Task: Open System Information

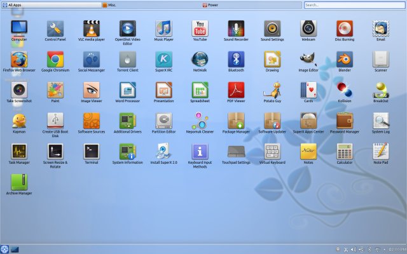Action: [x=127, y=152]
